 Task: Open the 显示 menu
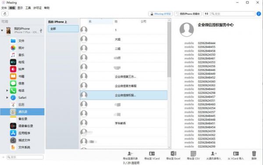click(x=20, y=8)
